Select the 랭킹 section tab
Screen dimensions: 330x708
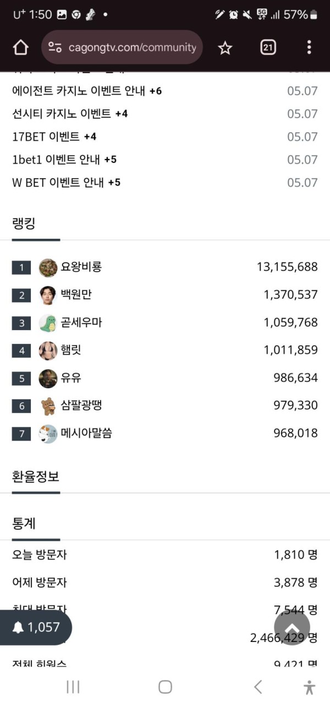[x=24, y=224]
